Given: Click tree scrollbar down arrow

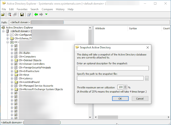Looking at the screenshot, I should pos(90,117).
